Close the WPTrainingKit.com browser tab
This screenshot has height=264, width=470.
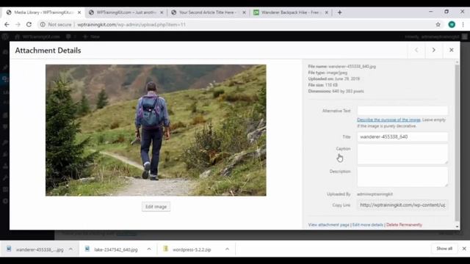(x=162, y=12)
